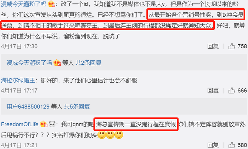
Task: Click crown badge in the 共2条回复 row
Action: [57, 62]
